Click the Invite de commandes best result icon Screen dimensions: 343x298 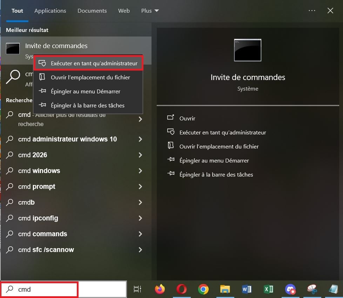coord(13,48)
